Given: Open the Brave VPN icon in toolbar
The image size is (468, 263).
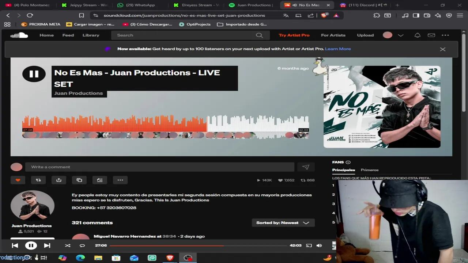Looking at the screenshot, I should click(x=449, y=15).
